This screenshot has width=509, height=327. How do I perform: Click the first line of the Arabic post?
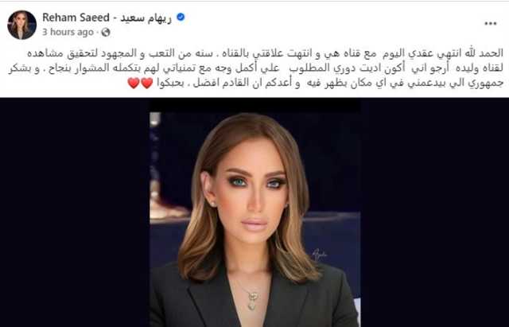coord(265,53)
